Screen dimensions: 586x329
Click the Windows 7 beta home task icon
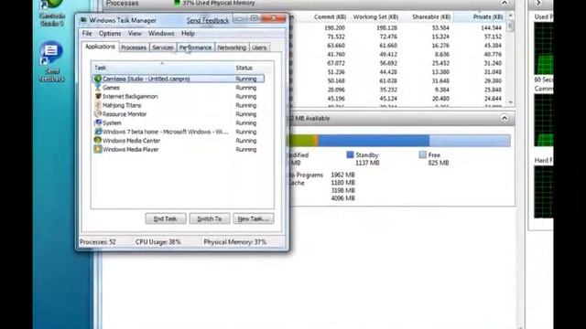[x=98, y=132]
